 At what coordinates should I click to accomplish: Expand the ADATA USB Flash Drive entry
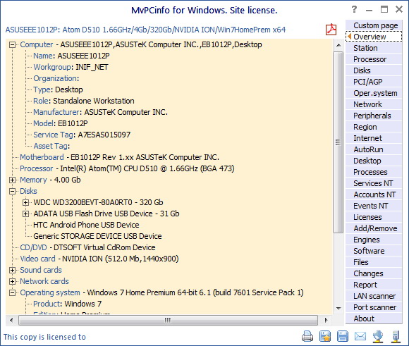click(25, 214)
